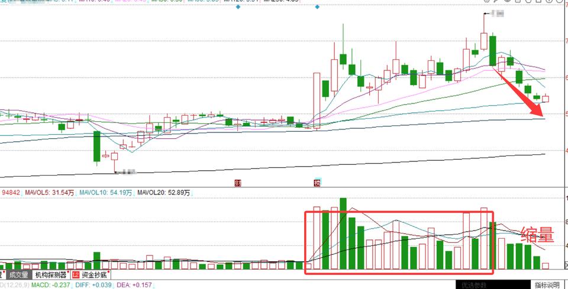Select the 成交量 indicator tab

(x=19, y=275)
